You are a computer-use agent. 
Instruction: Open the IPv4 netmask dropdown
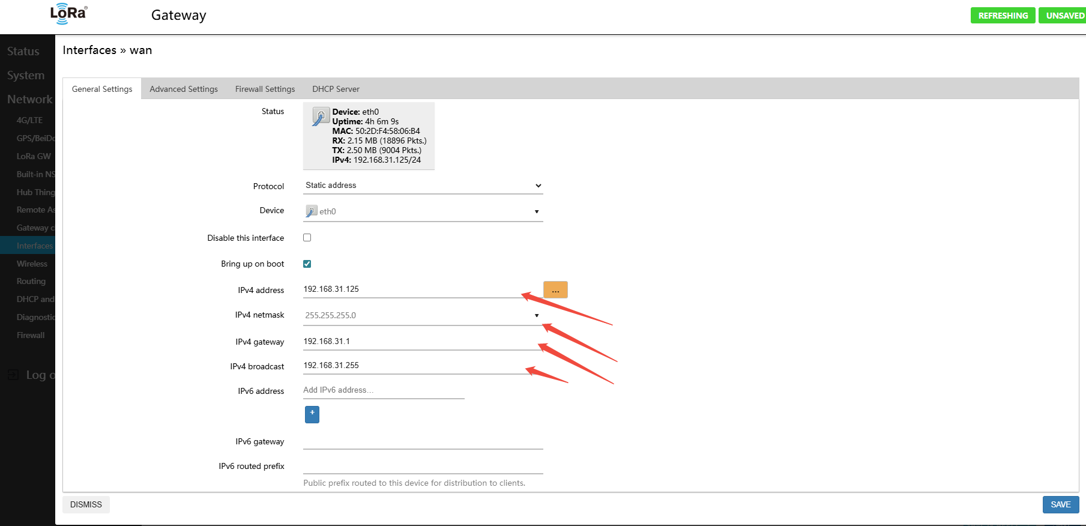[x=423, y=315]
